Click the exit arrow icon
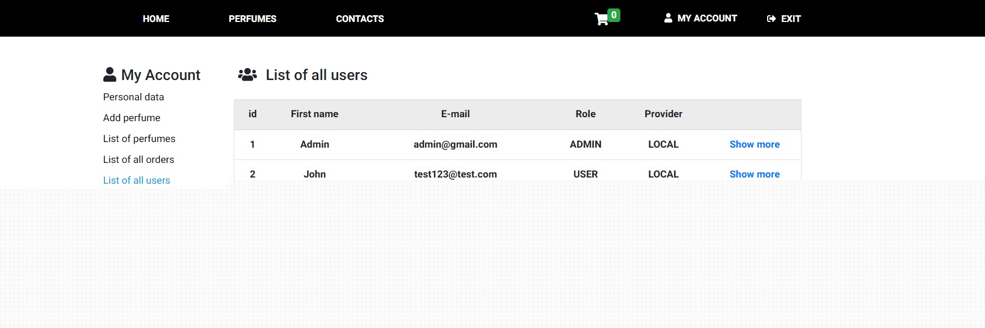The height and width of the screenshot is (328, 985). pos(771,19)
